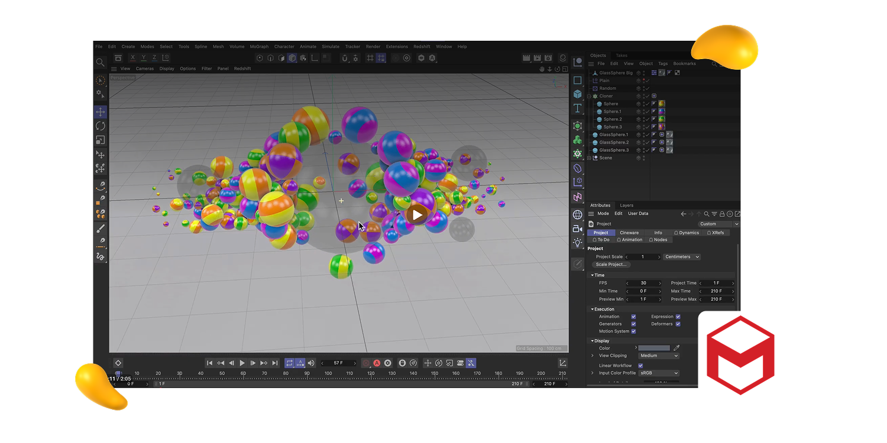
Task: Click the video play button overlay
Action: [417, 215]
